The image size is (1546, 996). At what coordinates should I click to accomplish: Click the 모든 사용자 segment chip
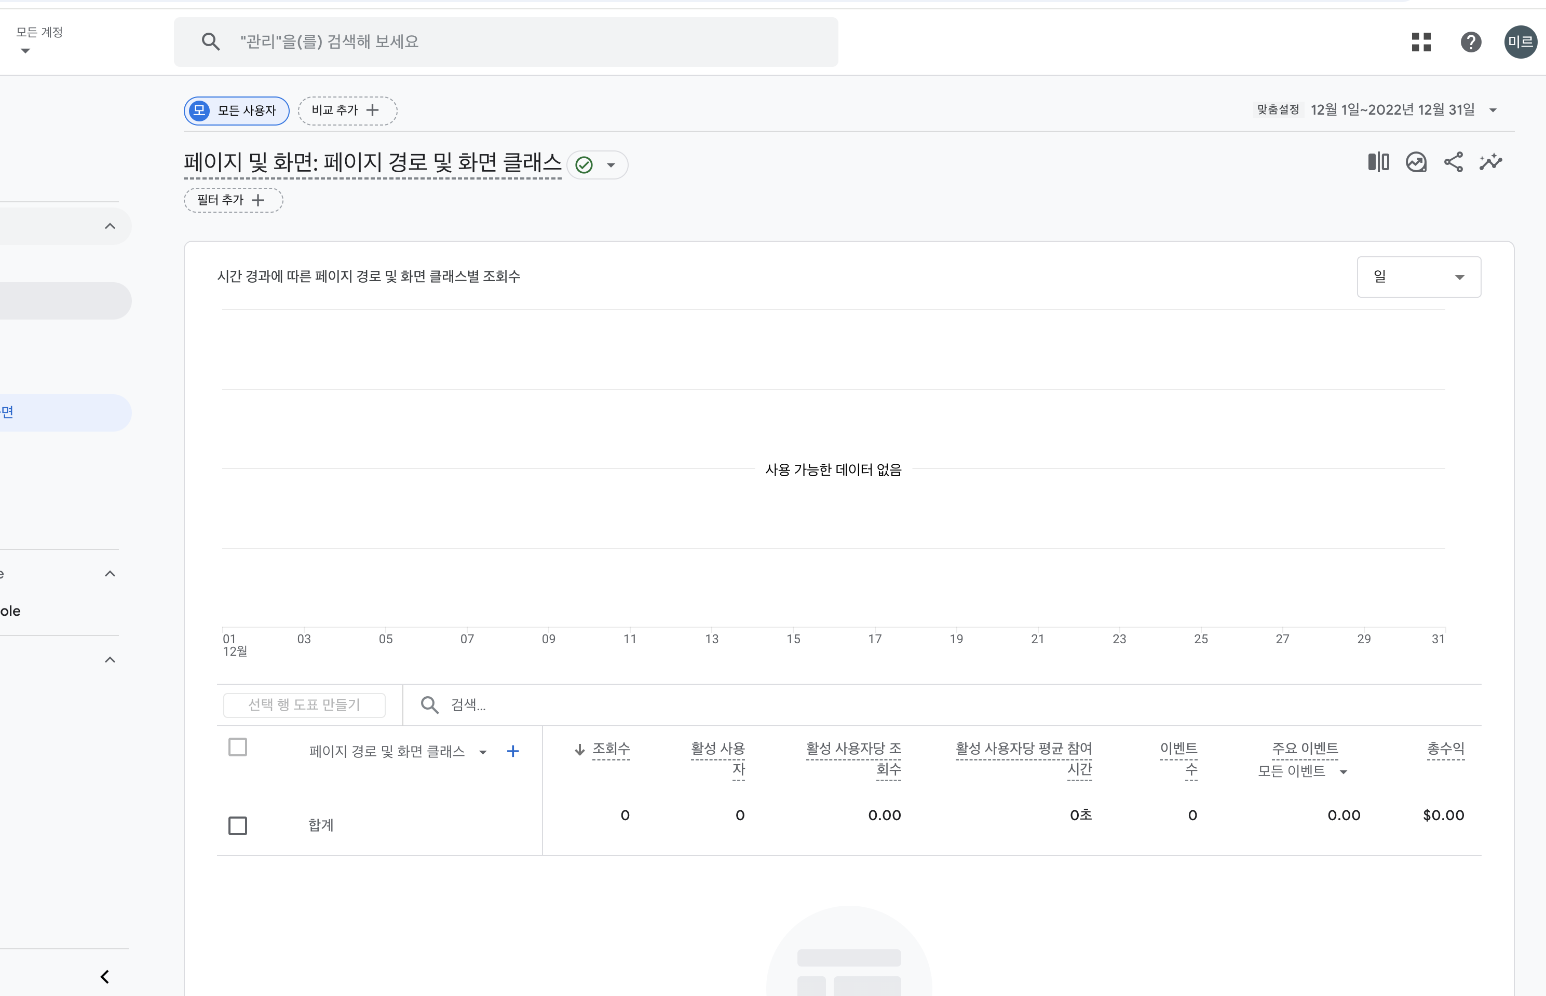click(236, 110)
